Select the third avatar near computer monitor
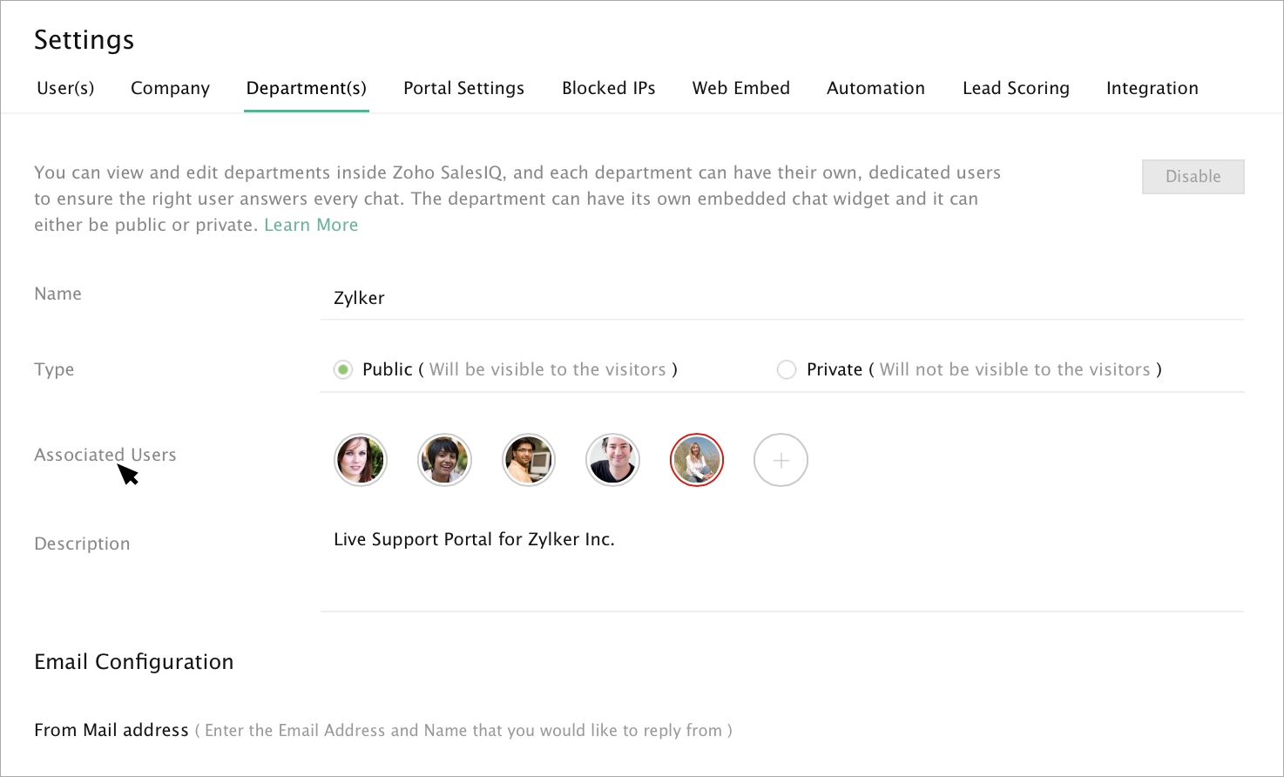 pyautogui.click(x=529, y=460)
